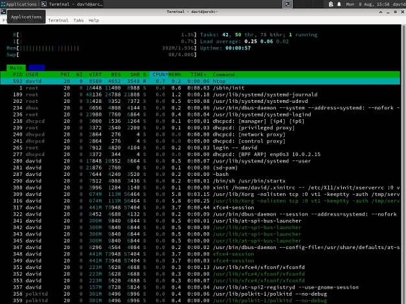Image resolution: width=406 pixels, height=304 pixels.
Task: Open the david user menu in the panel
Action: pos(399,4)
